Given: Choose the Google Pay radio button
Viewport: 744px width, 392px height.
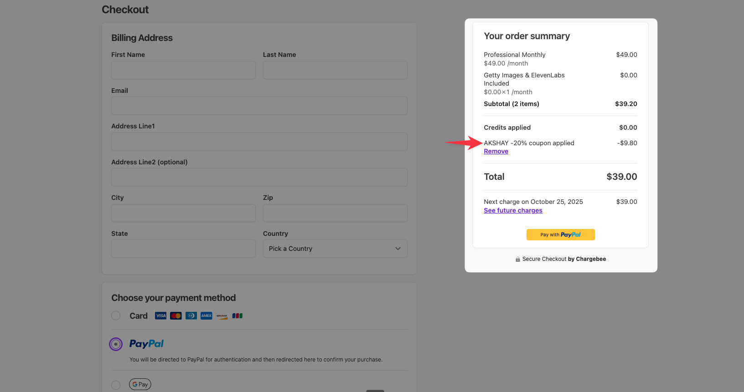Looking at the screenshot, I should (x=116, y=385).
